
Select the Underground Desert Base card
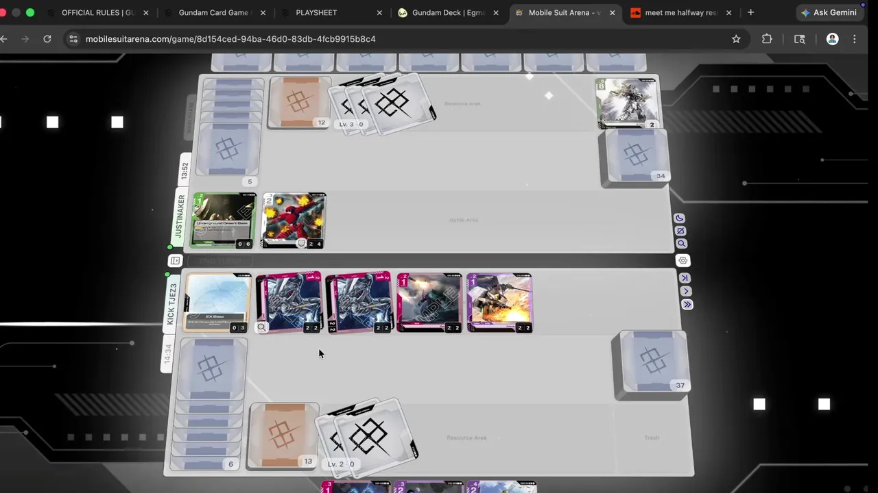tap(224, 220)
